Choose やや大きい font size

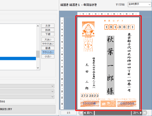(x=48, y=44)
